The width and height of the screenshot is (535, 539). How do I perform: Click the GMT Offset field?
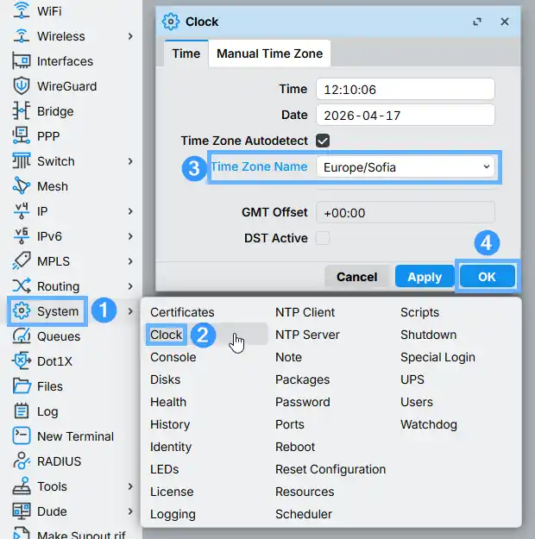pyautogui.click(x=406, y=212)
